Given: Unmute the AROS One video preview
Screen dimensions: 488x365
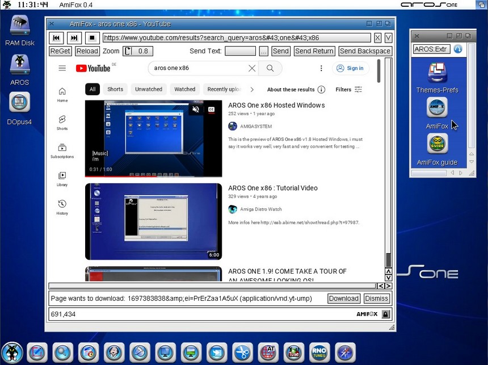Looking at the screenshot, I should [196, 109].
